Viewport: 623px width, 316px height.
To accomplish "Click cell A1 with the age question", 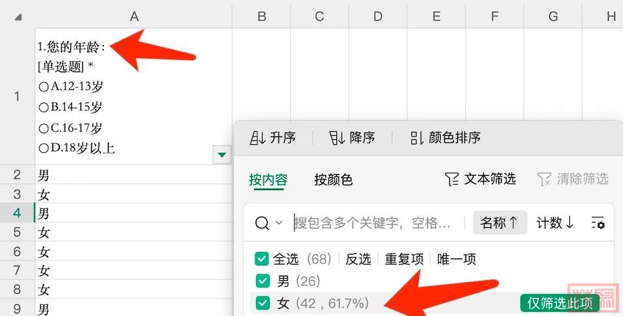I will (x=134, y=97).
